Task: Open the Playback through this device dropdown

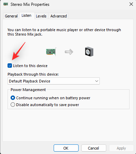Action: (x=54, y=81)
